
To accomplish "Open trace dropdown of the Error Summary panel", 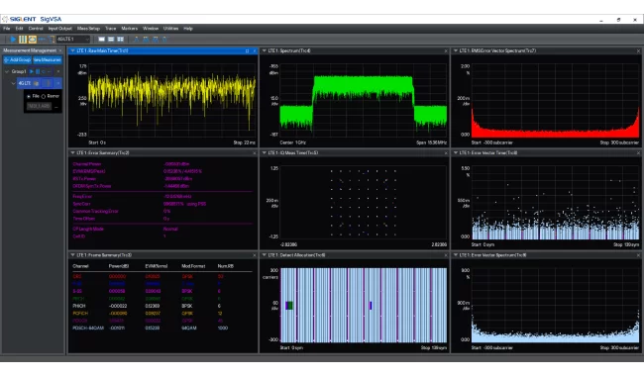I will coord(72,153).
